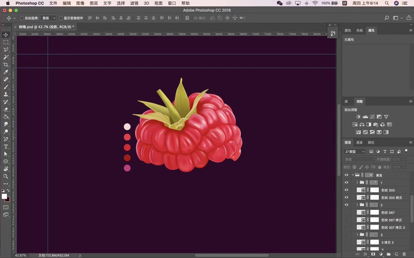Toggle Quick Mask mode icon
This screenshot has width=414, height=258.
click(x=6, y=207)
